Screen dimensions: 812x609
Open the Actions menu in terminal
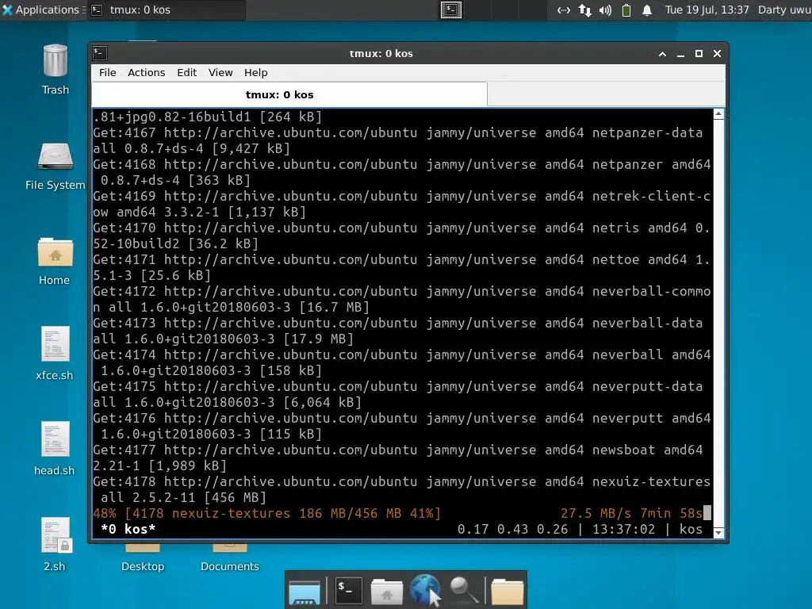[147, 72]
